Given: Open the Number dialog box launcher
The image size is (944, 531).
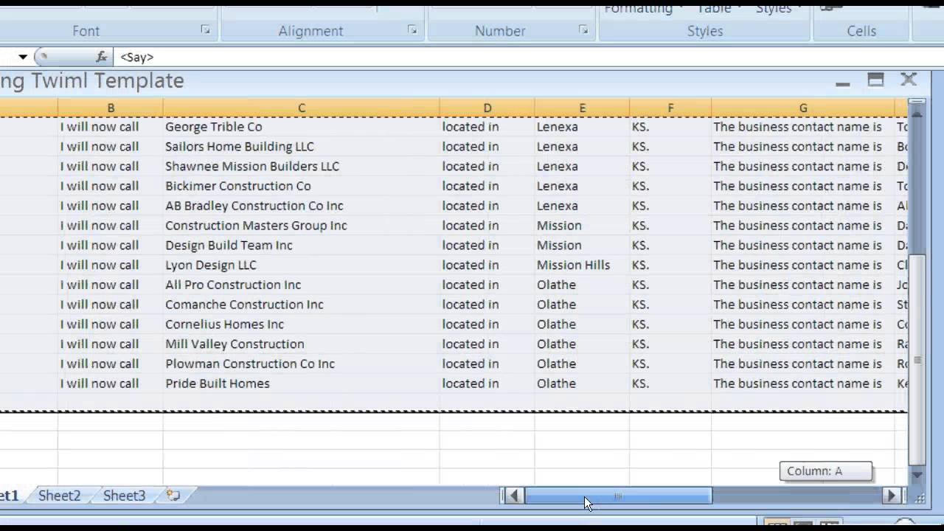Looking at the screenshot, I should click(x=583, y=30).
